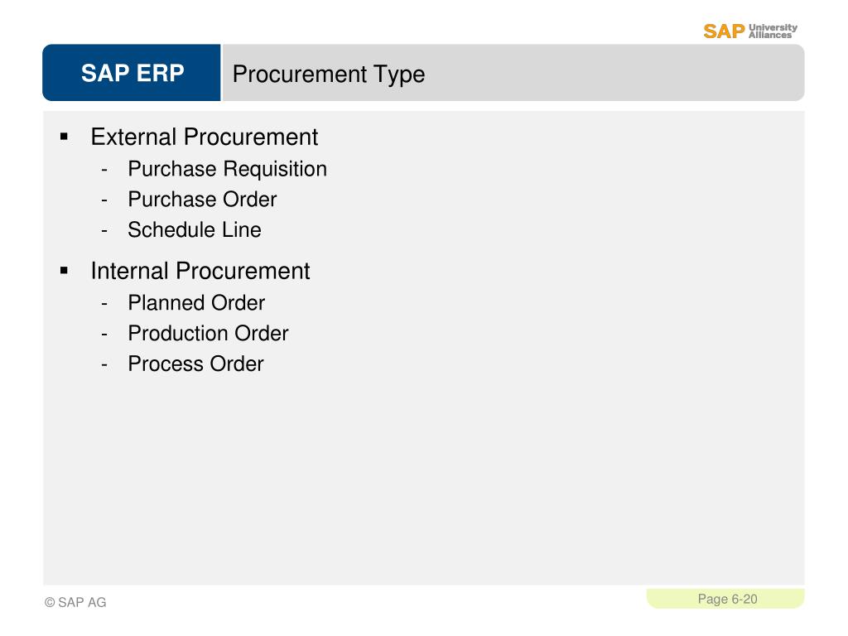
Task: Click the dash before Planned Order
Action: (x=104, y=304)
